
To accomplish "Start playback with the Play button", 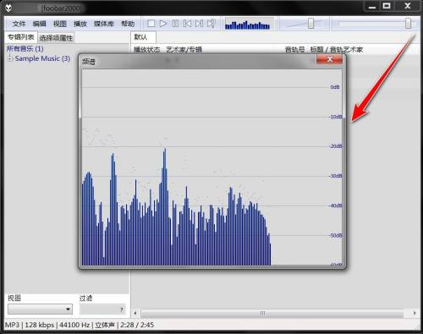I will click(x=163, y=24).
